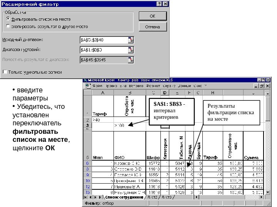Restore the workbook window inside Excel
This screenshot has width=277, height=207.
pos(262,86)
